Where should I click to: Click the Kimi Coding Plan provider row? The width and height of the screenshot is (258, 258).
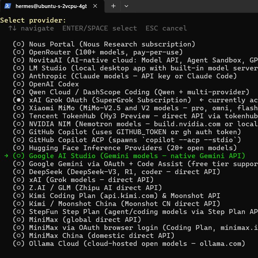pyautogui.click(x=124, y=196)
